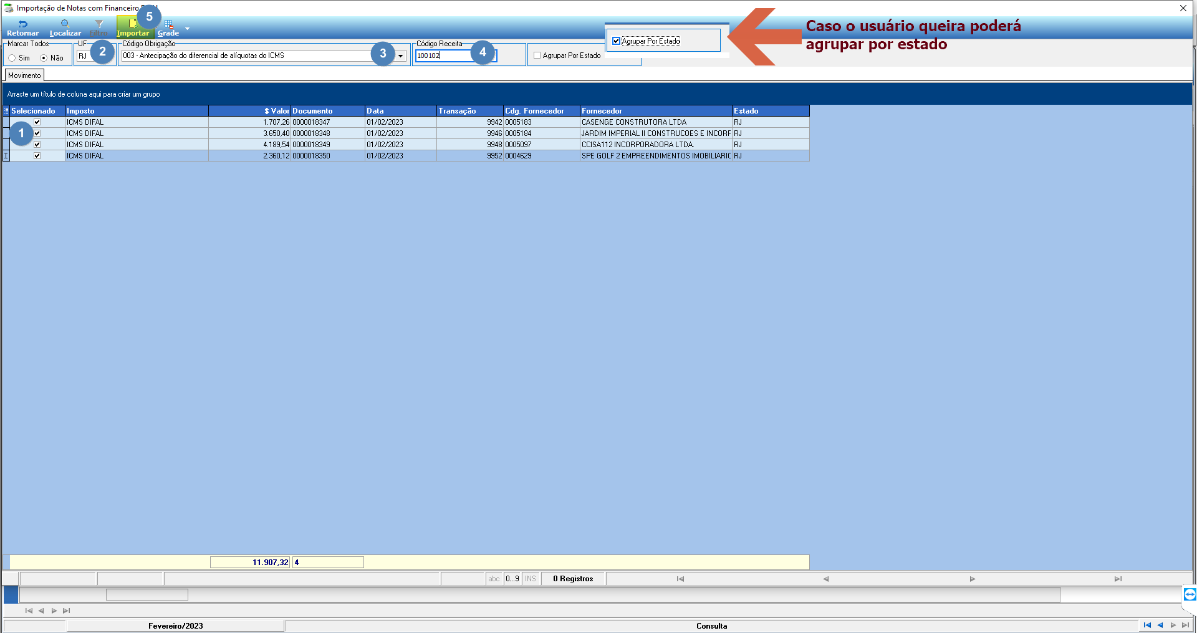
Task: Sort by Transação column header
Action: tap(470, 111)
